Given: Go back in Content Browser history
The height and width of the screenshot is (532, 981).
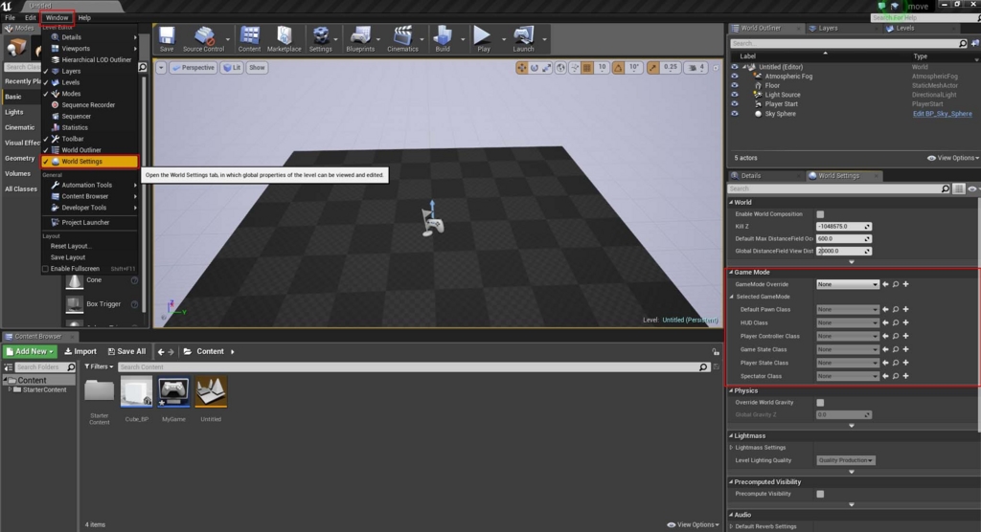Looking at the screenshot, I should pos(161,352).
